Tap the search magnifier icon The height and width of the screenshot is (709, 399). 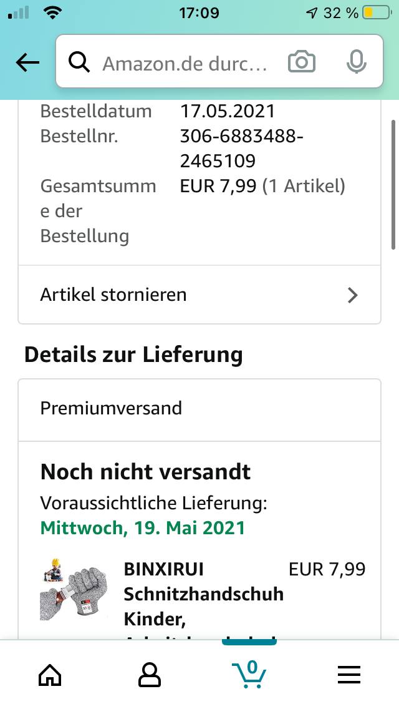click(x=79, y=62)
